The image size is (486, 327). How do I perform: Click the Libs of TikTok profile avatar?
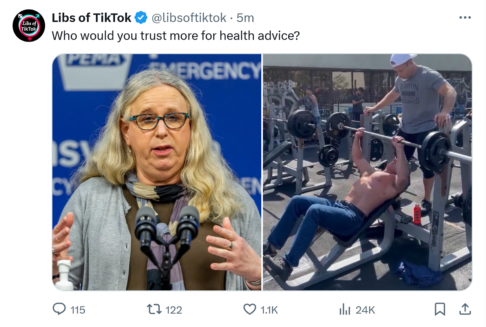(29, 26)
